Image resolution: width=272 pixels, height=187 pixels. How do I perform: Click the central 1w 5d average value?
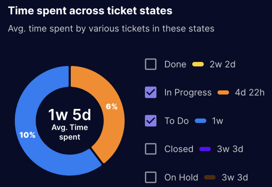(69, 115)
